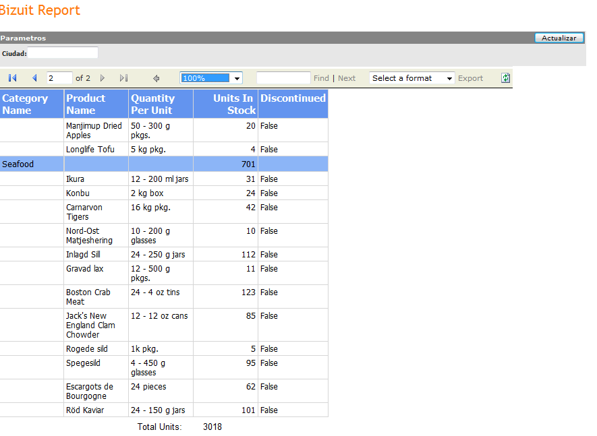Open the 100% zoom dropdown
This screenshot has width=597, height=436.
[x=237, y=78]
